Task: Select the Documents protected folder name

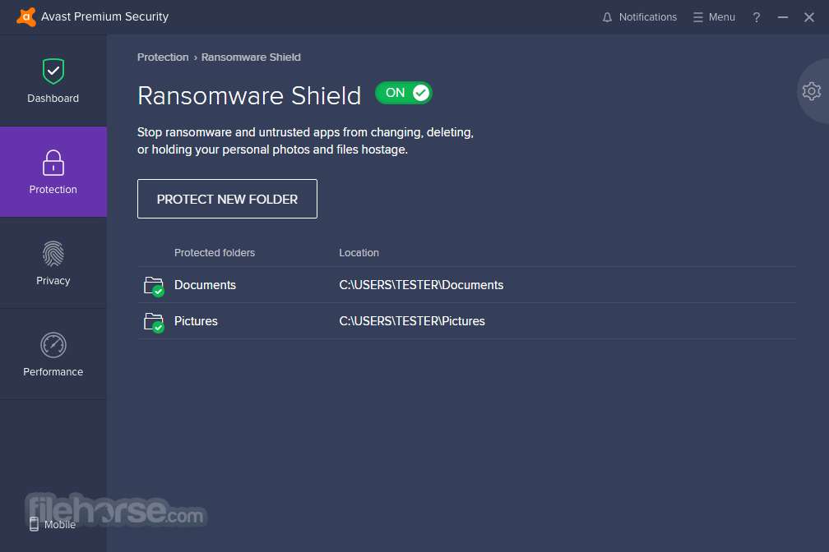Action: pyautogui.click(x=205, y=285)
